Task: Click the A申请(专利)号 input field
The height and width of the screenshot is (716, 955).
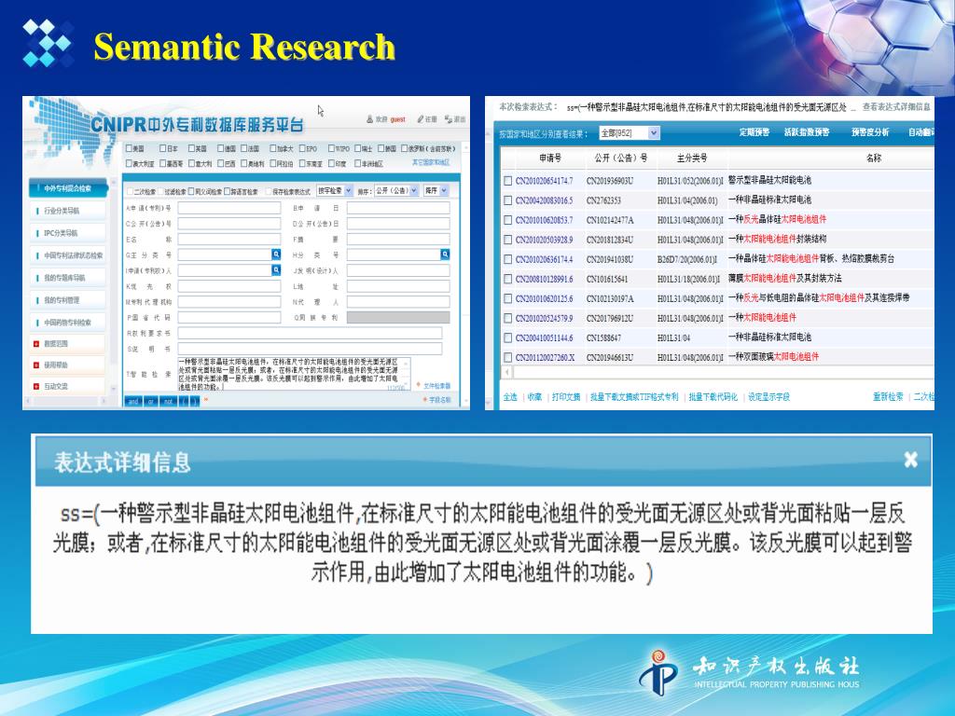Action: (229, 208)
